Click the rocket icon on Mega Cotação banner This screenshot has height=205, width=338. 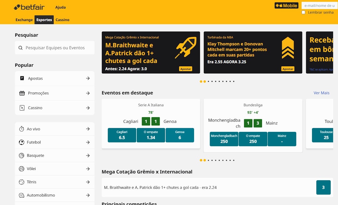[186, 47]
